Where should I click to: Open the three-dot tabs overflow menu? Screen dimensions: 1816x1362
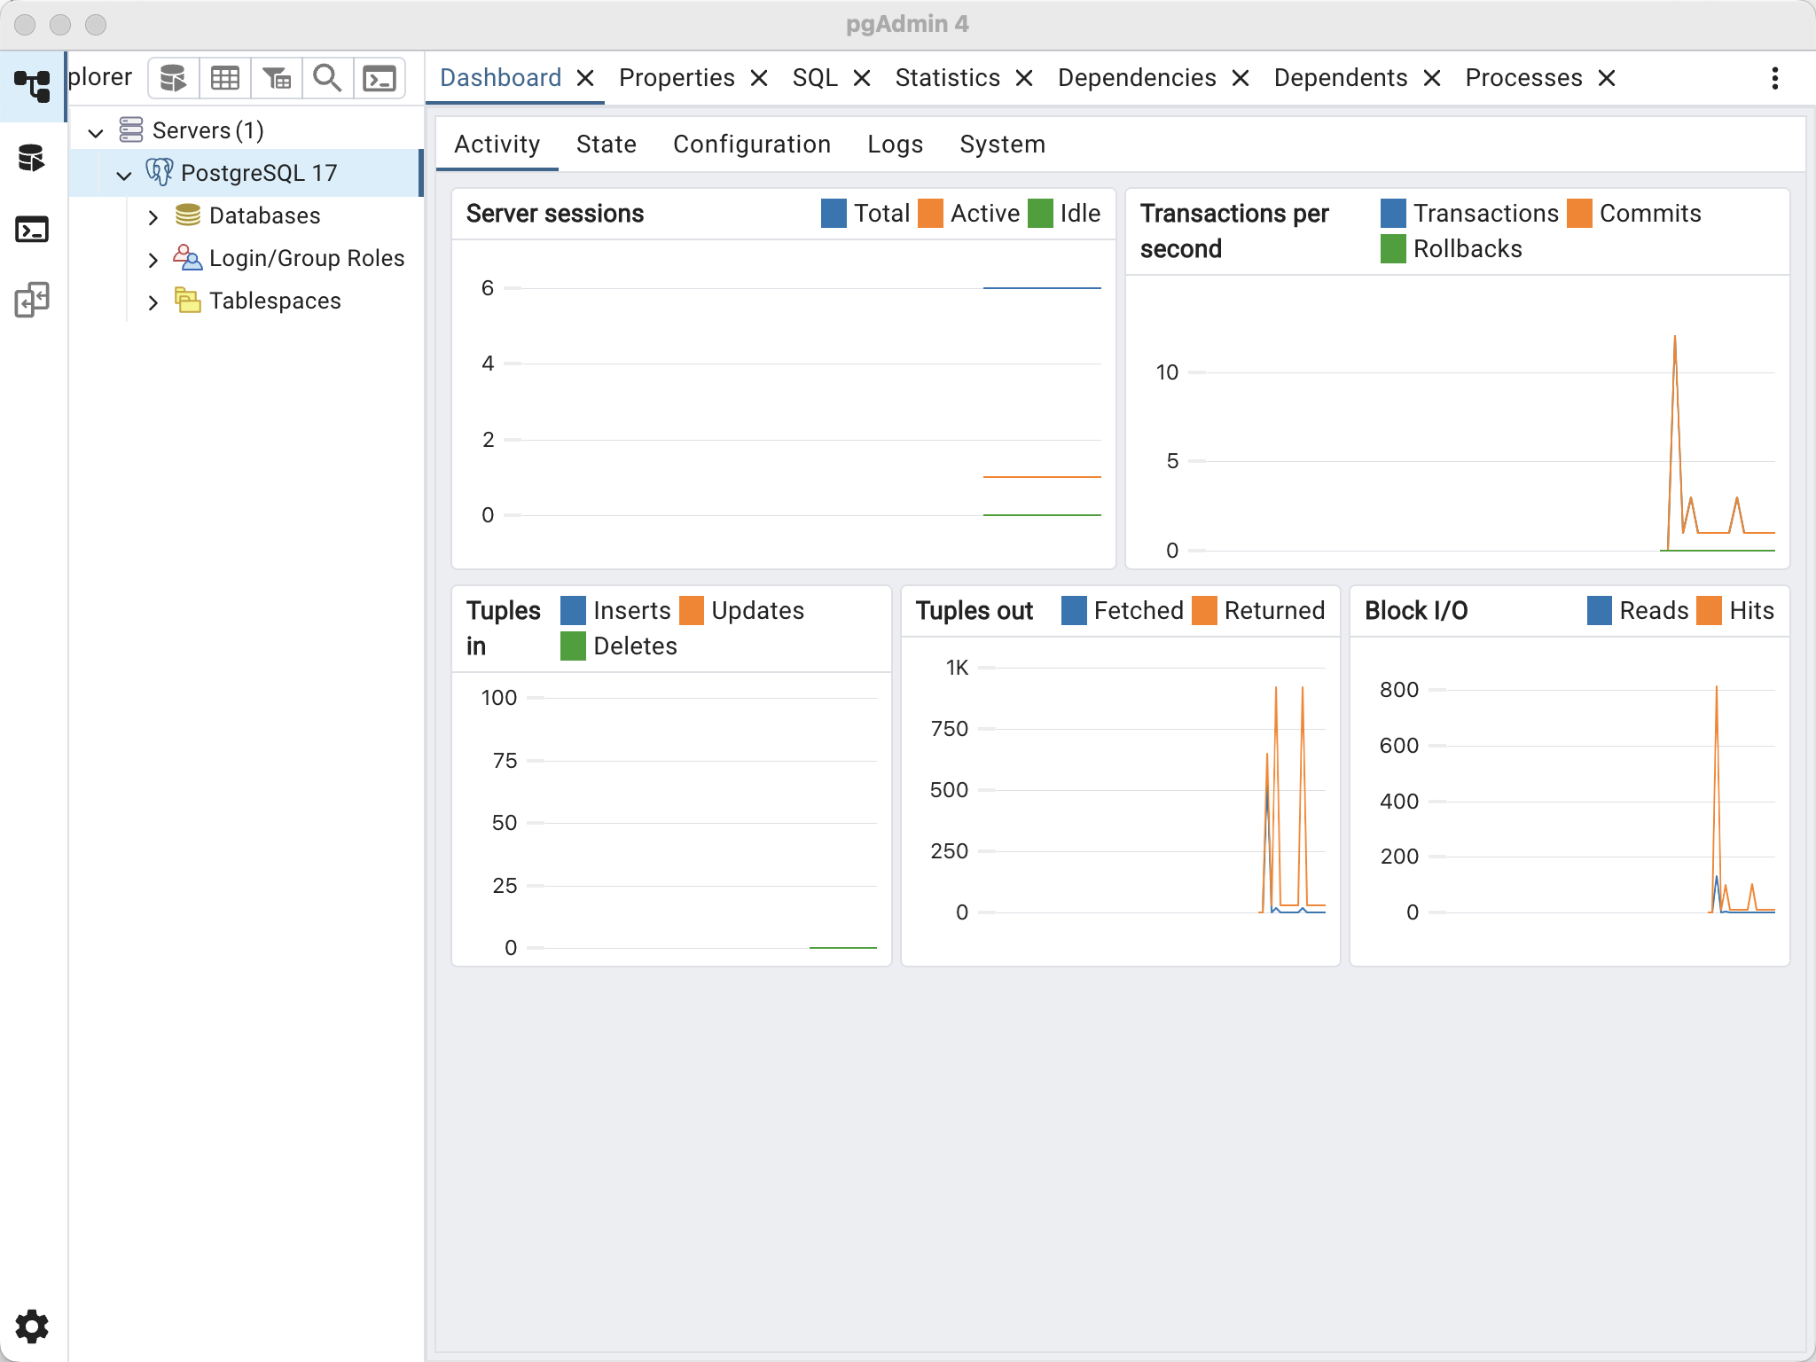(x=1774, y=79)
